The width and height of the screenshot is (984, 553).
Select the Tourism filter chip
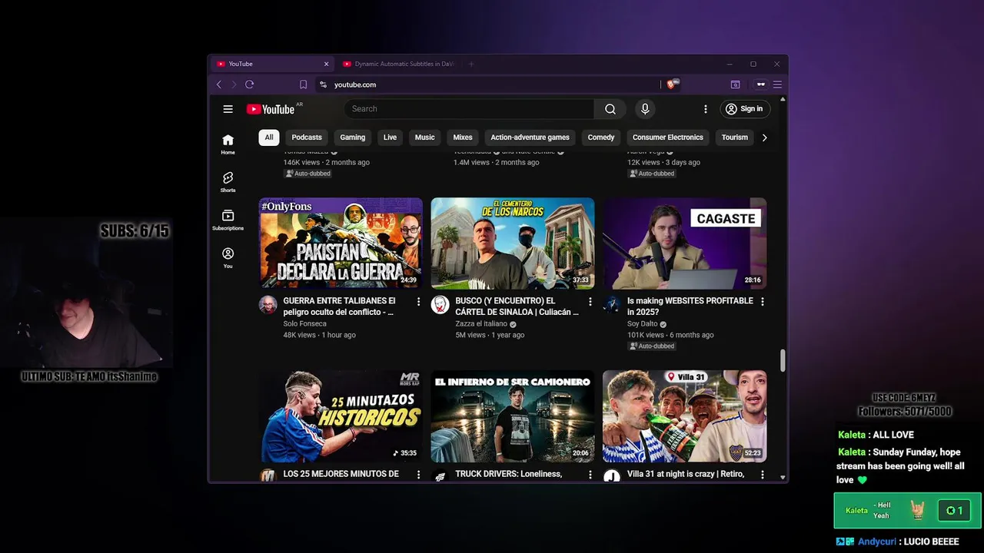click(735, 137)
